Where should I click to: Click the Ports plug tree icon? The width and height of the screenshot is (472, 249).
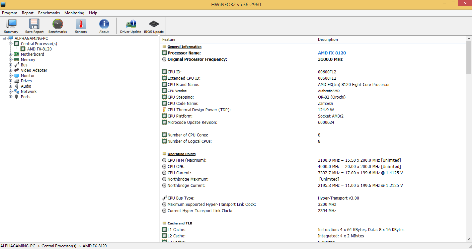[16, 97]
